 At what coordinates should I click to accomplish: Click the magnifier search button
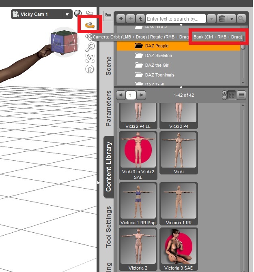click(241, 19)
